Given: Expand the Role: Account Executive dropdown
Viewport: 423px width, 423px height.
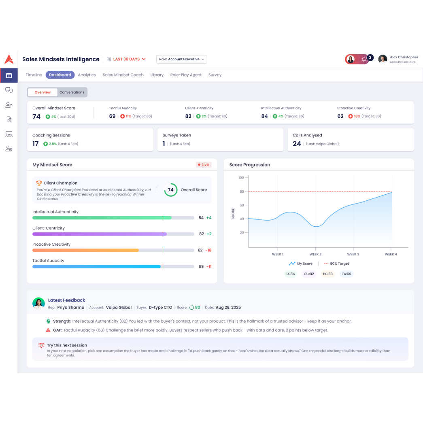Looking at the screenshot, I should [181, 59].
